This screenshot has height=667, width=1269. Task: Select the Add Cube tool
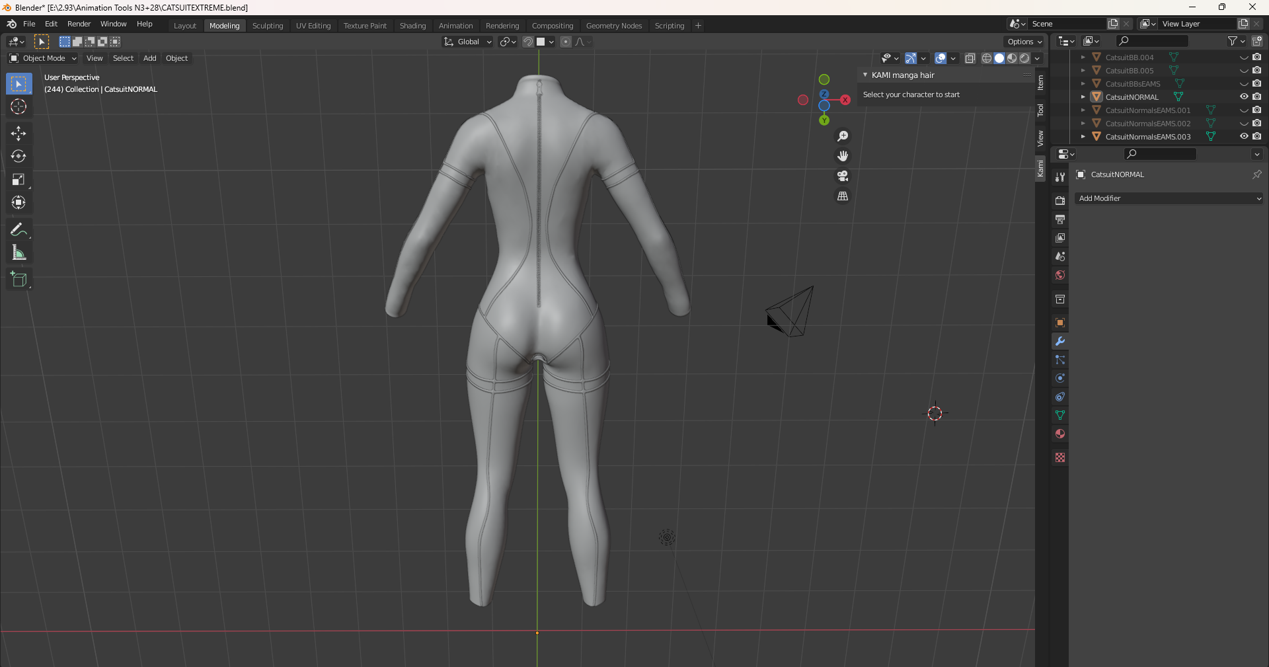(19, 280)
